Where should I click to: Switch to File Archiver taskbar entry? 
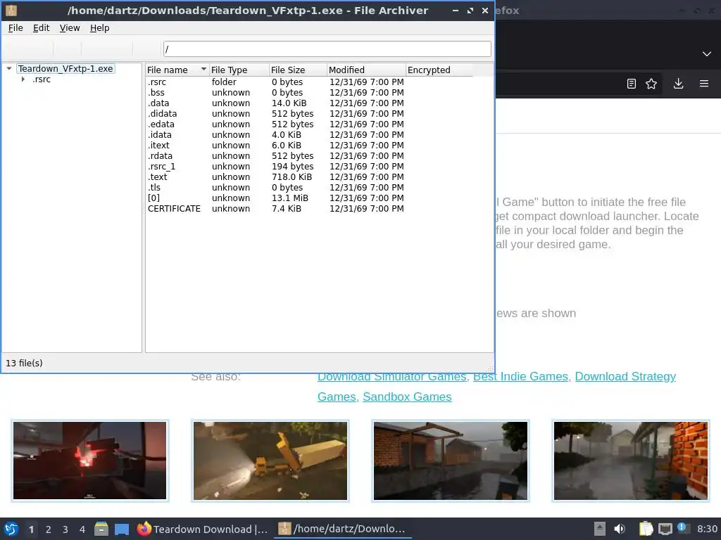pos(343,529)
